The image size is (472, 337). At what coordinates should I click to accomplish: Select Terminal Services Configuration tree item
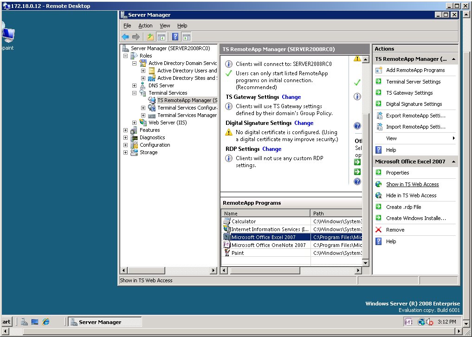(187, 108)
